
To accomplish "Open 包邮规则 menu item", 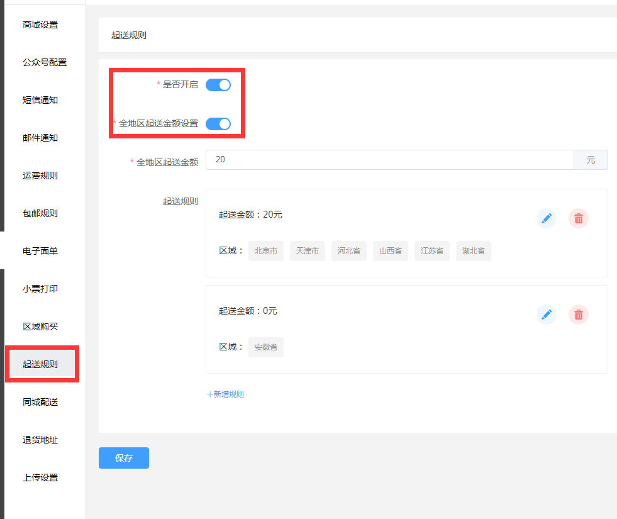I will pyautogui.click(x=40, y=213).
